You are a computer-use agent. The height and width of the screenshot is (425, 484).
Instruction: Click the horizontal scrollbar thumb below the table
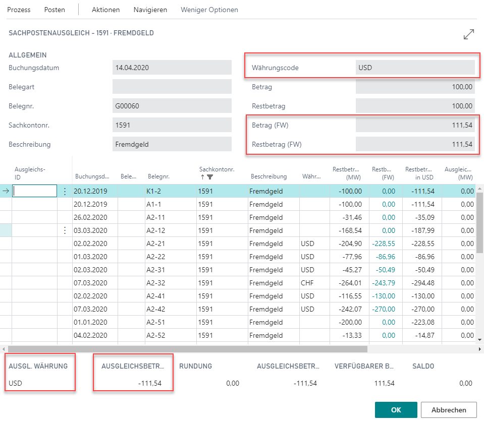188,349
